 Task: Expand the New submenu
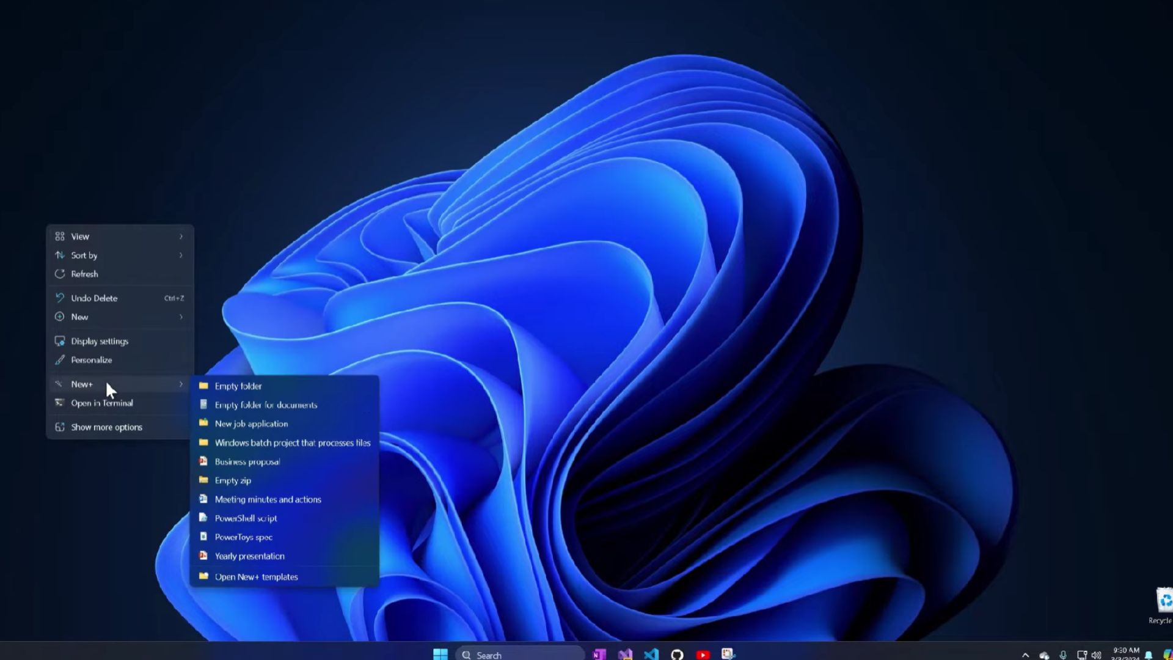(x=120, y=317)
